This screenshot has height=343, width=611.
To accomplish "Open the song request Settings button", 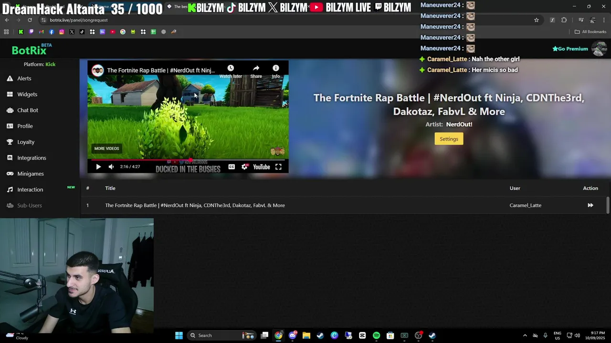I will (x=449, y=139).
